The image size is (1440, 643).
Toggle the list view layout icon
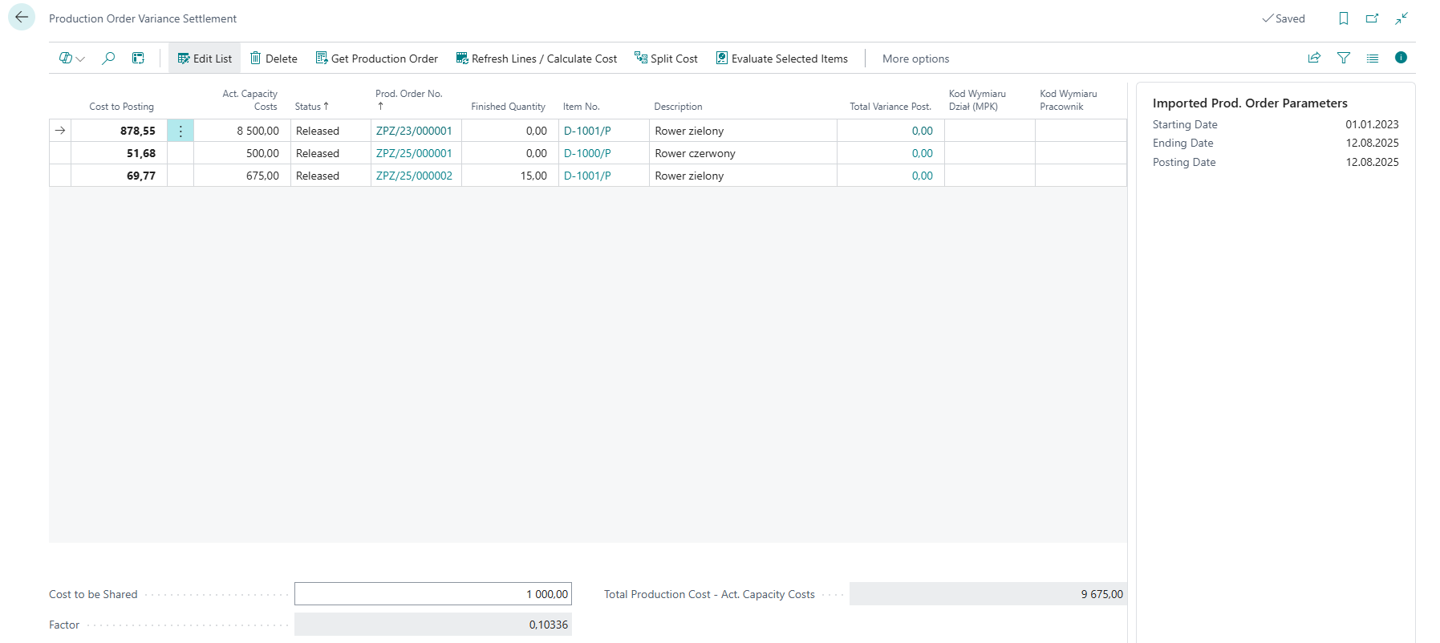point(1372,58)
